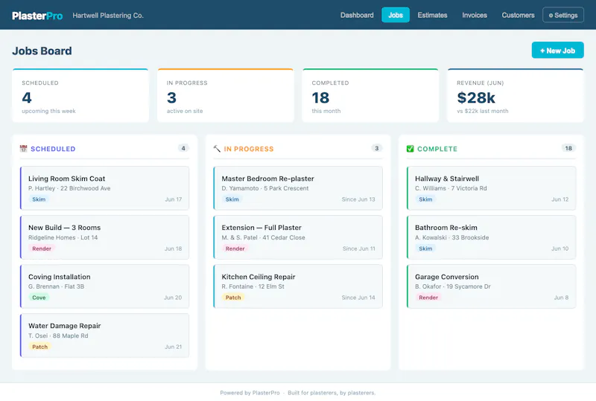Image resolution: width=596 pixels, height=401 pixels.
Task: Click the In Progress summary card showing 3
Action: [x=226, y=96]
